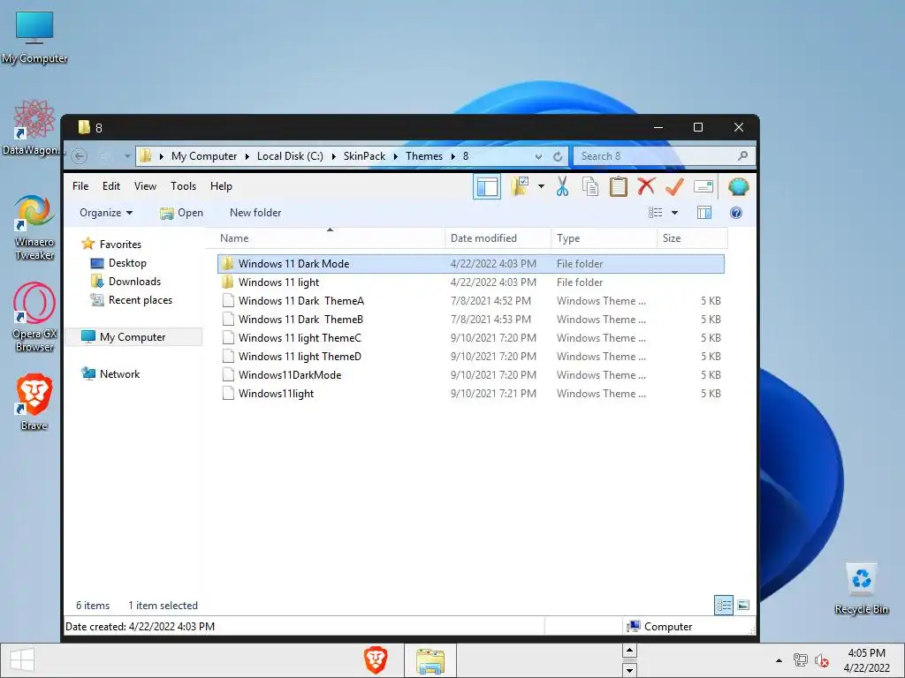Toggle the preview pane button
Image resolution: width=905 pixels, height=678 pixels.
coord(704,213)
